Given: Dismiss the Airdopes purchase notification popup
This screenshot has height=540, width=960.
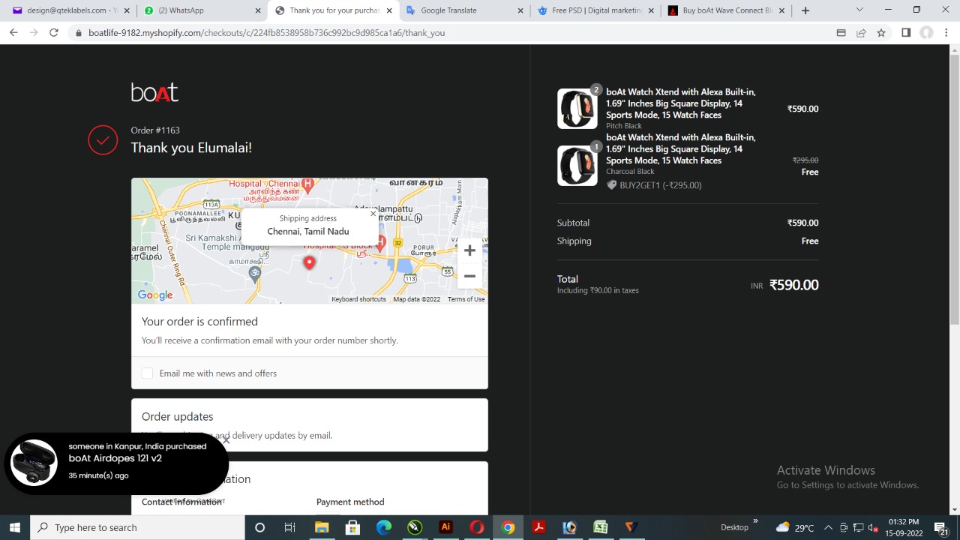Looking at the screenshot, I should pyautogui.click(x=226, y=440).
